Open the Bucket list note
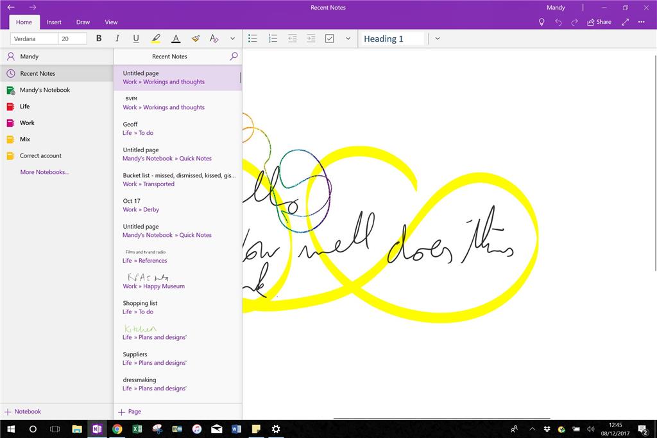 [x=177, y=180]
